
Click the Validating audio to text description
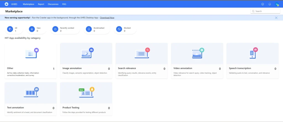click(249, 73)
